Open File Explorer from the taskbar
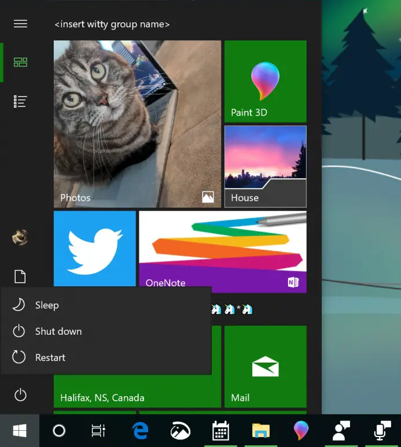Viewport: 401px width, 447px height. pyautogui.click(x=260, y=430)
